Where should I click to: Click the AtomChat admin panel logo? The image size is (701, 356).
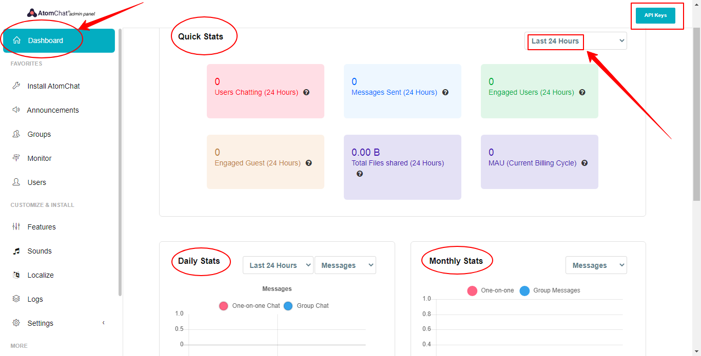(x=61, y=14)
